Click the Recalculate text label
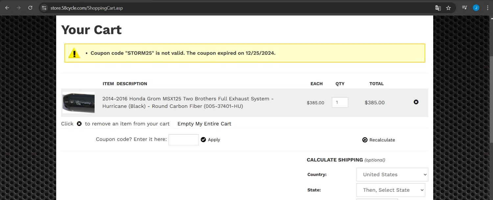493x200 pixels. (x=382, y=140)
